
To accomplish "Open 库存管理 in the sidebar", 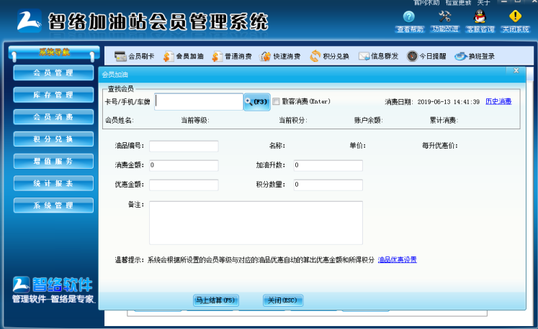I will (x=53, y=95).
